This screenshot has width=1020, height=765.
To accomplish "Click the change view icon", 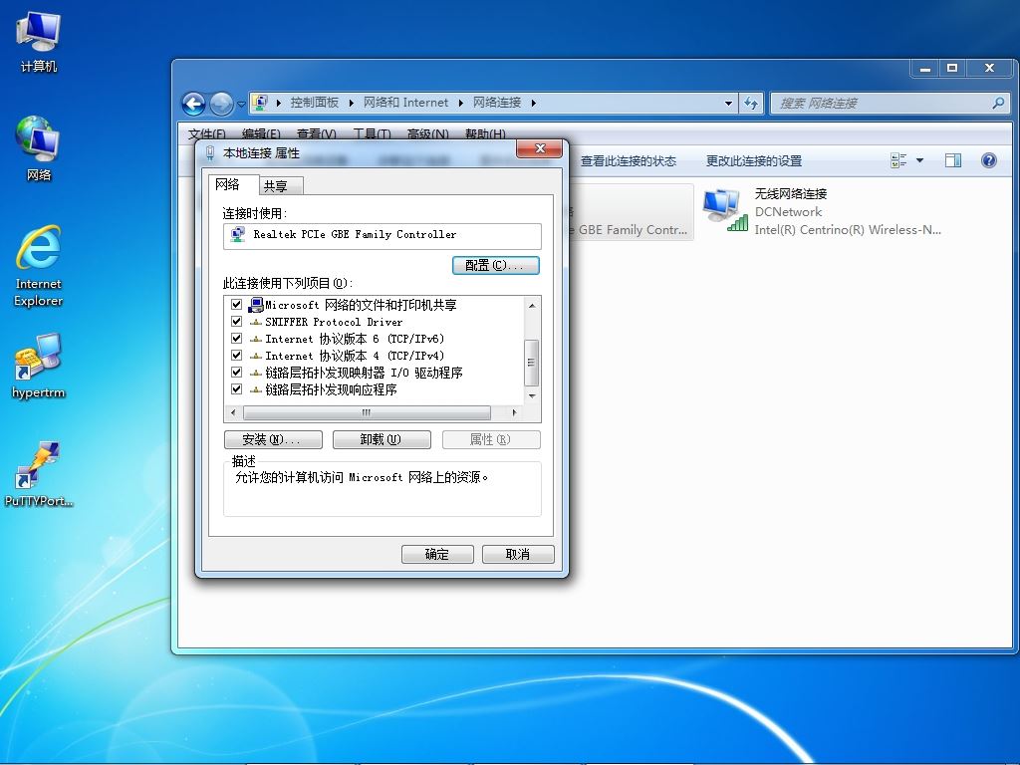I will [899, 160].
